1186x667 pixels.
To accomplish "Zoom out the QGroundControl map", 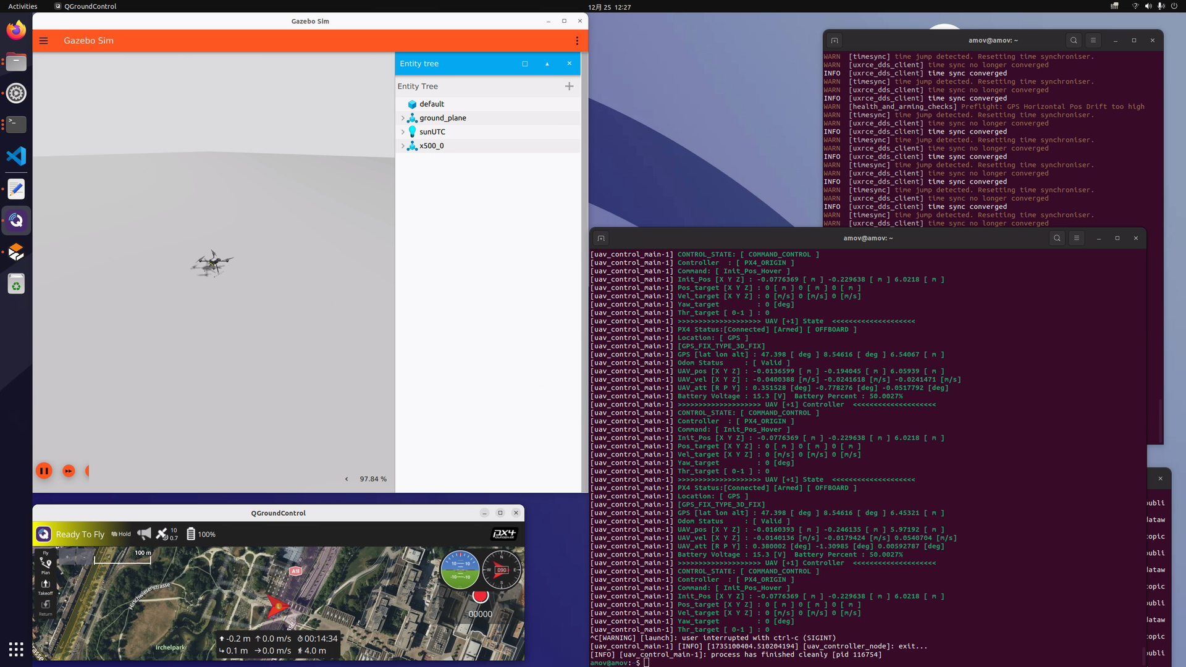I will click(83, 558).
